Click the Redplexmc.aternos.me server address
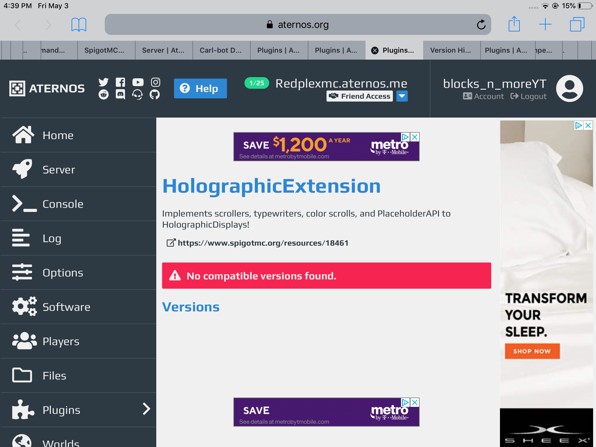 coord(341,84)
